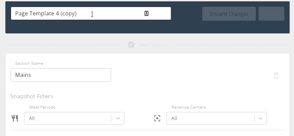
Task: Click the Revenue Centers label text
Action: (x=189, y=107)
